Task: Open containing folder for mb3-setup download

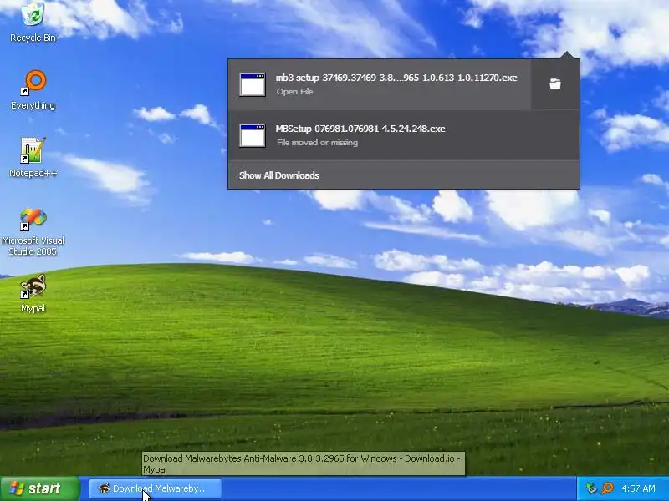Action: 555,84
